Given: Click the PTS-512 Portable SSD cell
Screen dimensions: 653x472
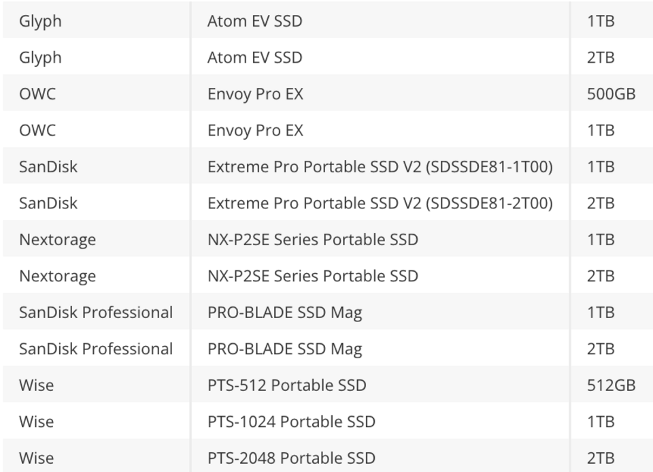Looking at the screenshot, I should click(x=286, y=386).
